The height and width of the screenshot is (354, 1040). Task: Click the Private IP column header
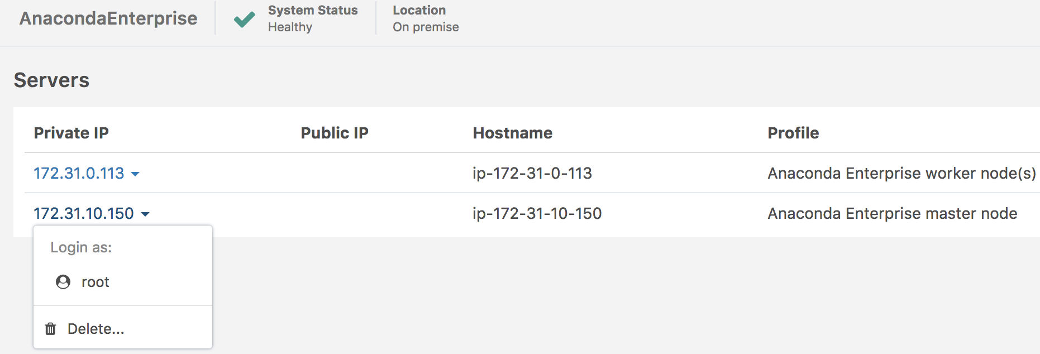point(71,133)
